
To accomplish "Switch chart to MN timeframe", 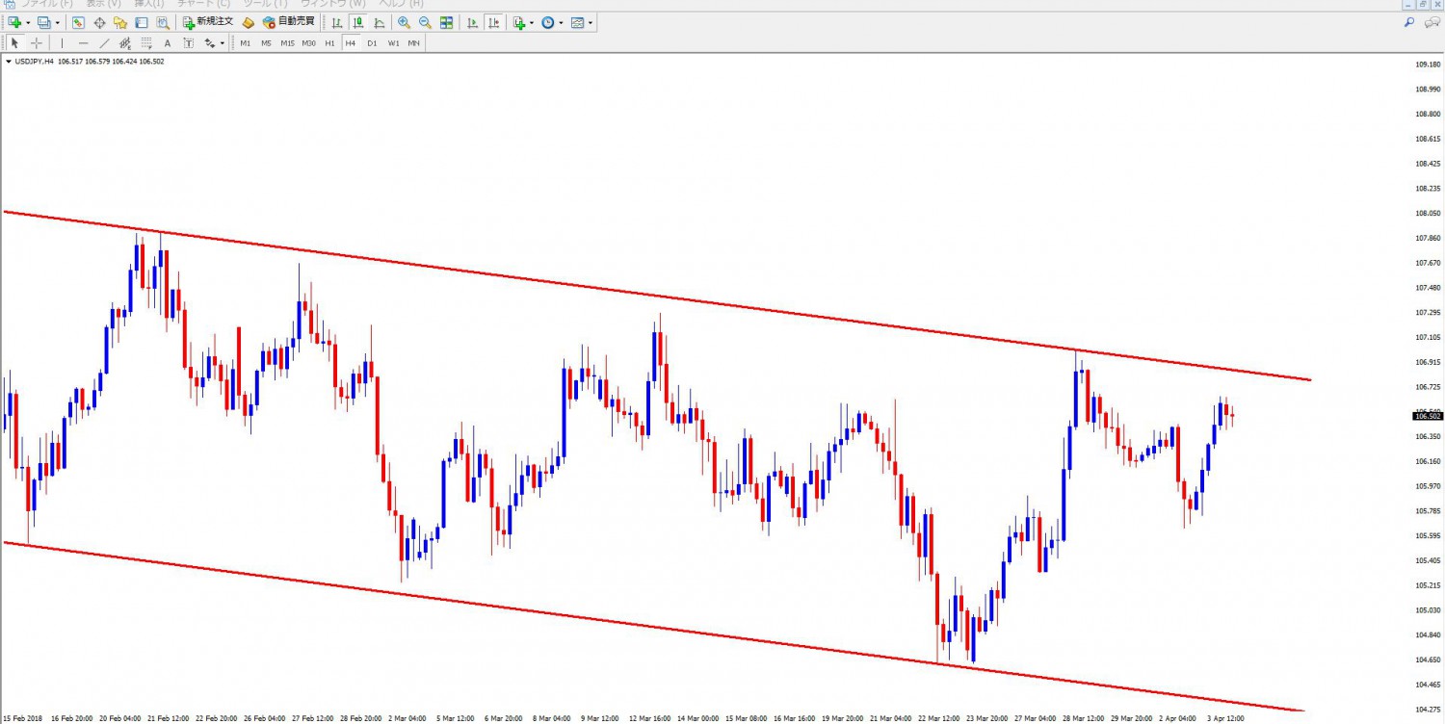I will tap(413, 43).
